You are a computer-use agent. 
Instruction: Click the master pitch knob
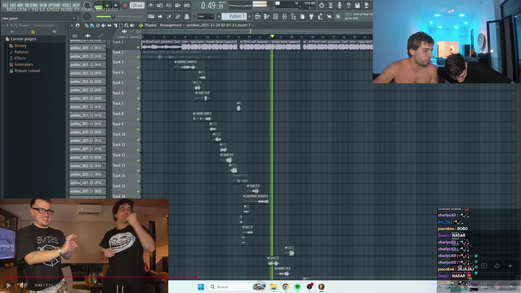point(87,16)
